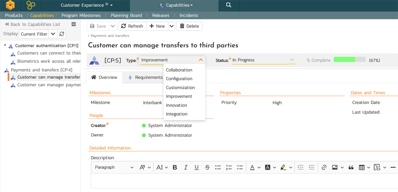The height and width of the screenshot is (192, 398).
Task: Go back to Capabilities List
Action: 33,24
